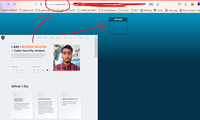Bookmark this page with the star
The width and height of the screenshot is (200, 120).
[x=158, y=4]
